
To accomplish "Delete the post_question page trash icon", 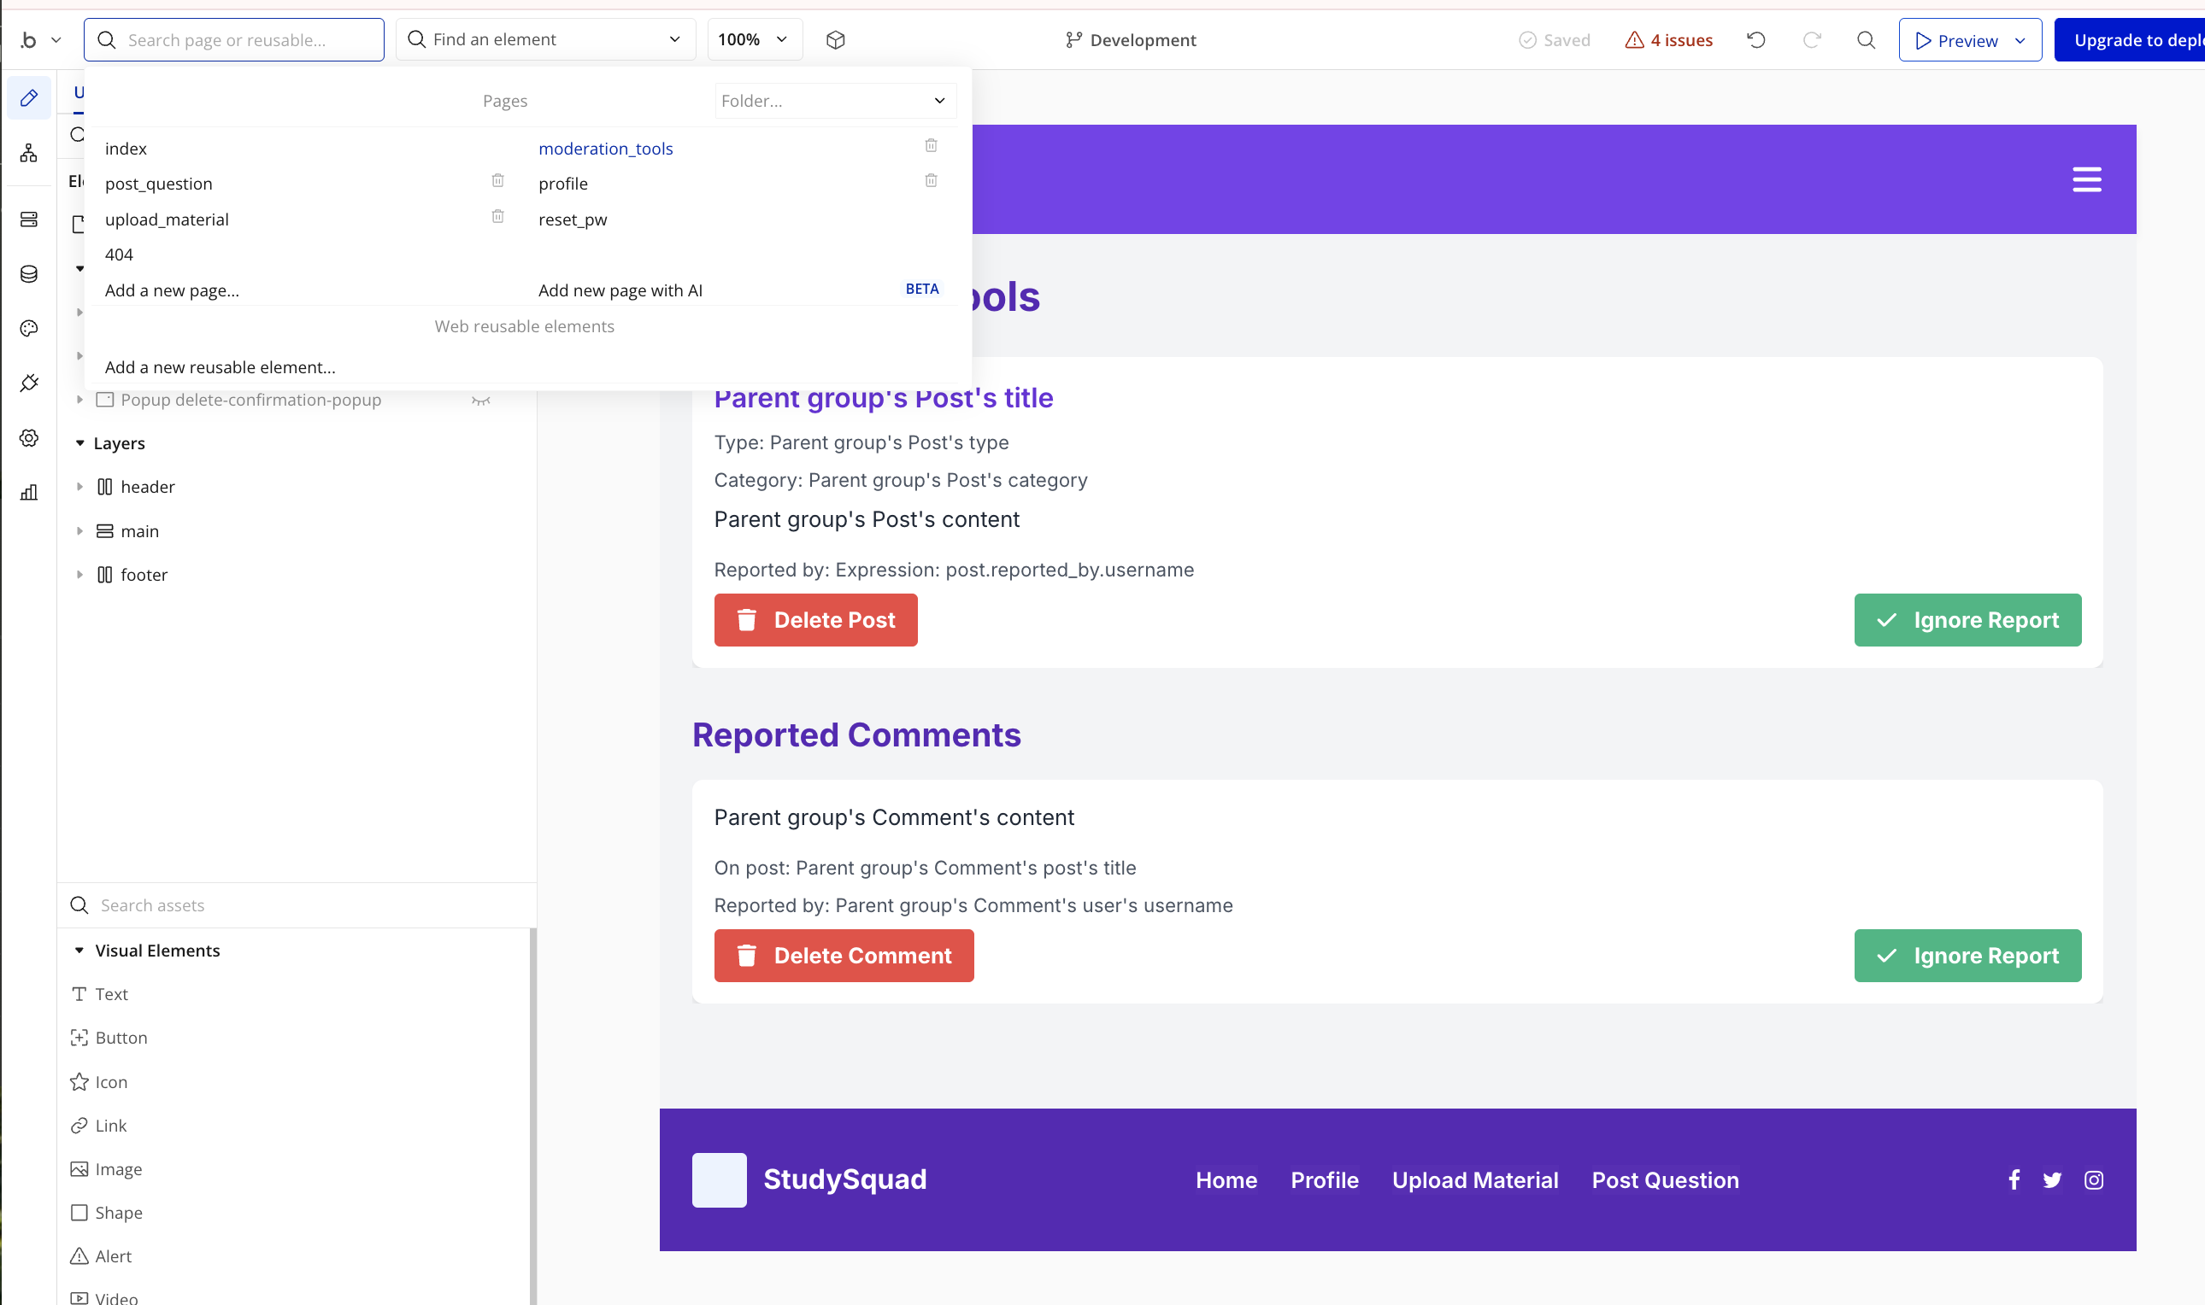I will [x=497, y=181].
